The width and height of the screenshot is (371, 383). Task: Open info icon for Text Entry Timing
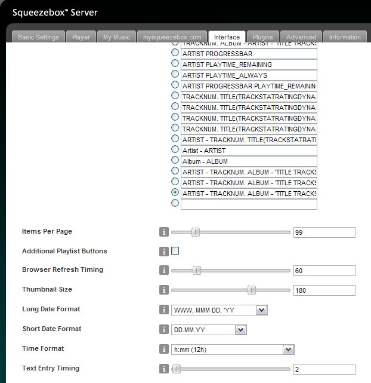click(164, 369)
